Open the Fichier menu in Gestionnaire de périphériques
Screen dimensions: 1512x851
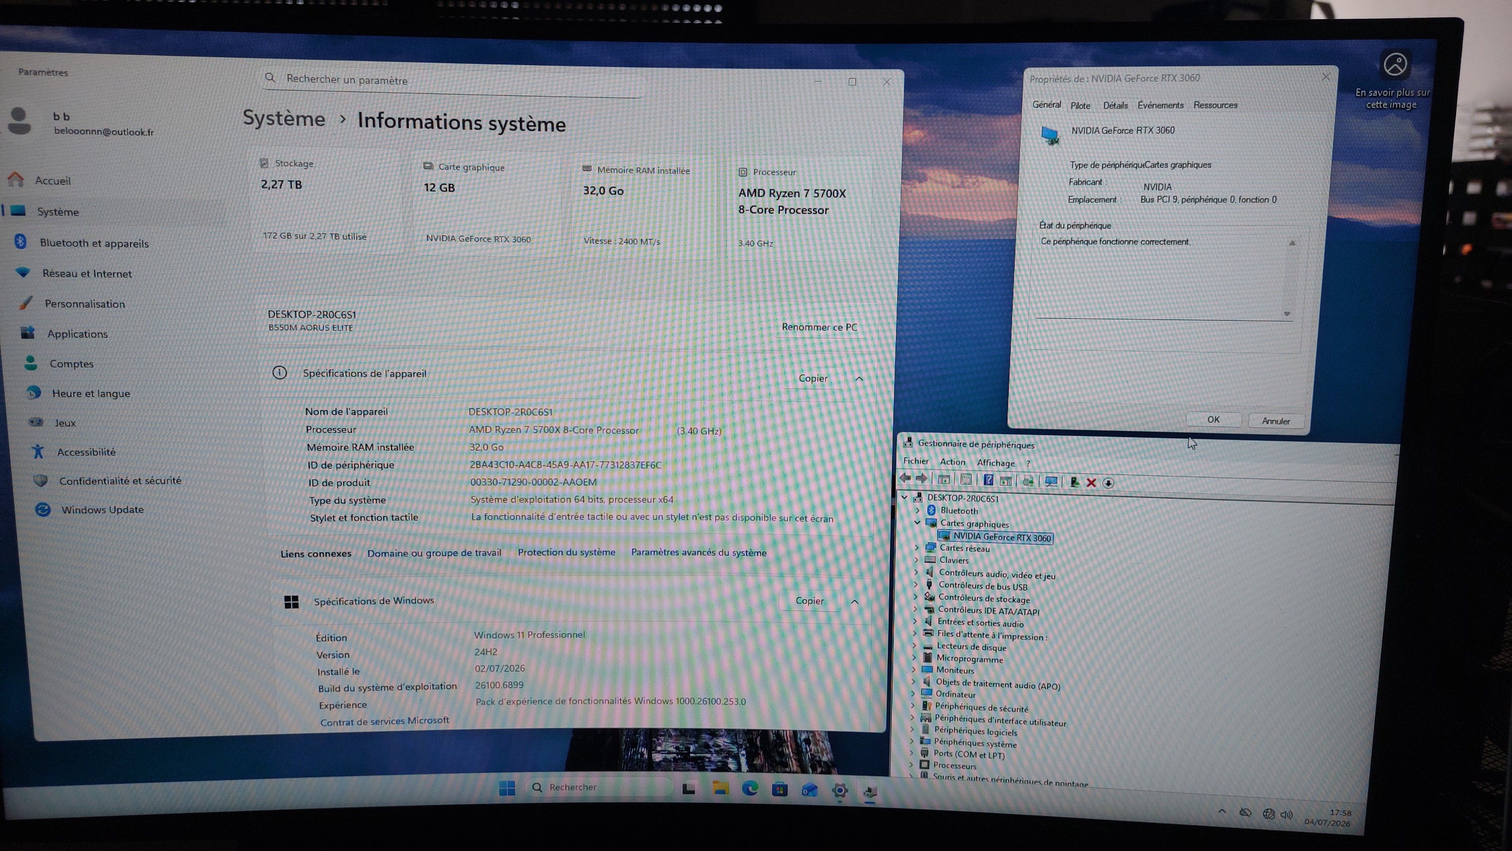pyautogui.click(x=915, y=461)
